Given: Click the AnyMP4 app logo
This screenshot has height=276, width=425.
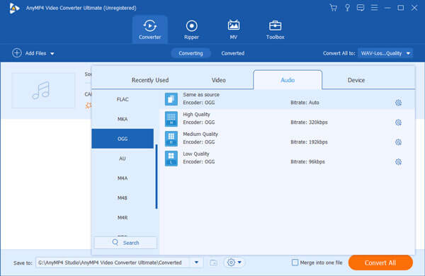Looking at the screenshot, I should (14, 8).
